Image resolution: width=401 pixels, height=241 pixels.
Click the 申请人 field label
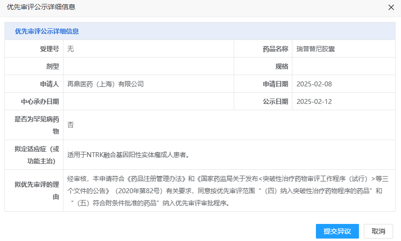click(x=49, y=84)
